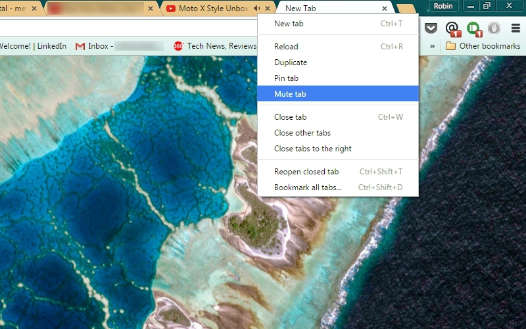This screenshot has width=526, height=329.
Task: Choose Mute tab from context menu
Action: pos(290,94)
